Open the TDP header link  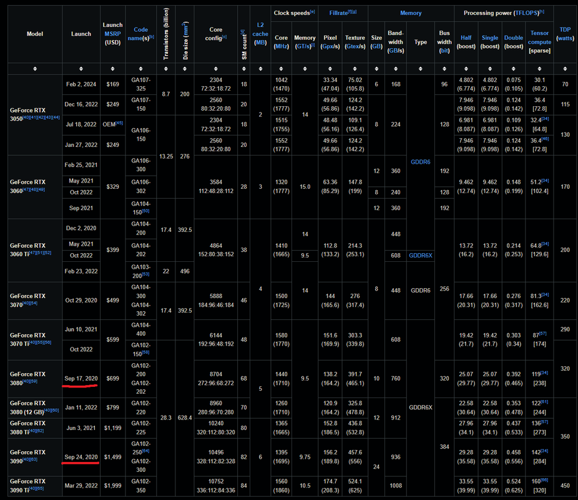tap(565, 29)
